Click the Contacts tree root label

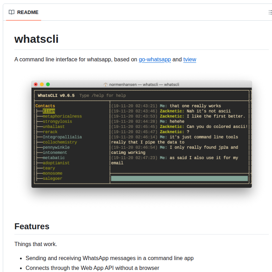(x=45, y=106)
